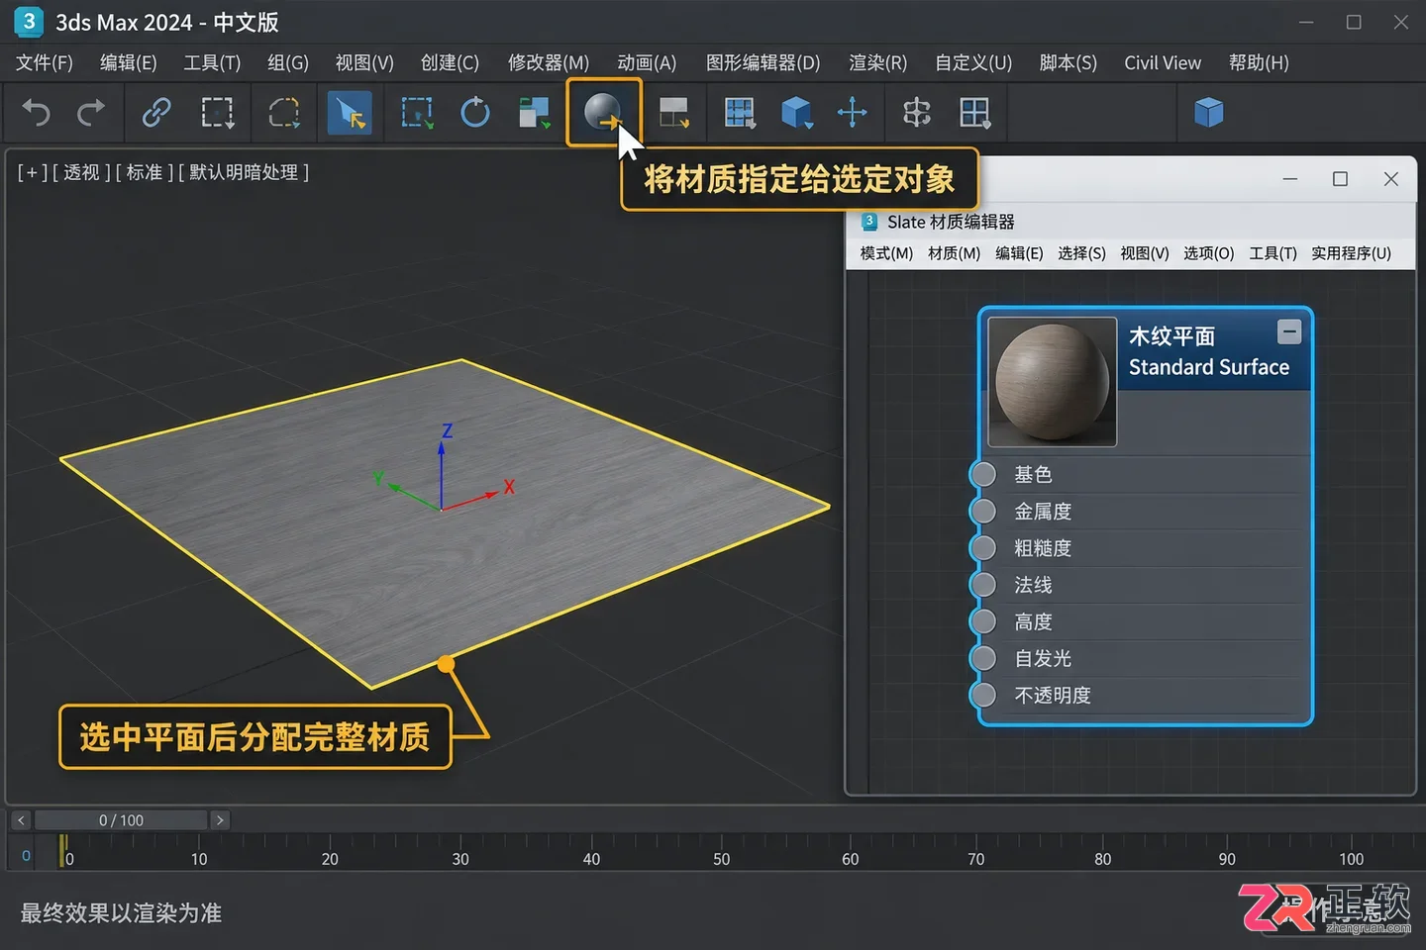
Task: Click the 基色 input socket
Action: [x=983, y=475]
